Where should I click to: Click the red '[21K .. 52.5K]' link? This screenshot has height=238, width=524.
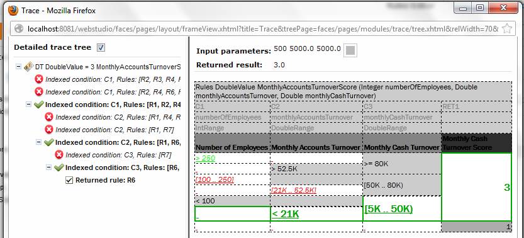coord(294,190)
